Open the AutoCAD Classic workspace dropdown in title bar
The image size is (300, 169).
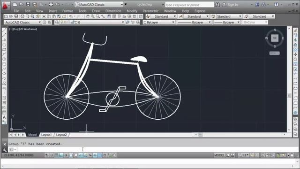pos(99,4)
